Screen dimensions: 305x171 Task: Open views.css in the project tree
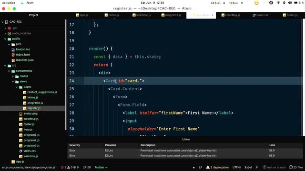click(30, 151)
